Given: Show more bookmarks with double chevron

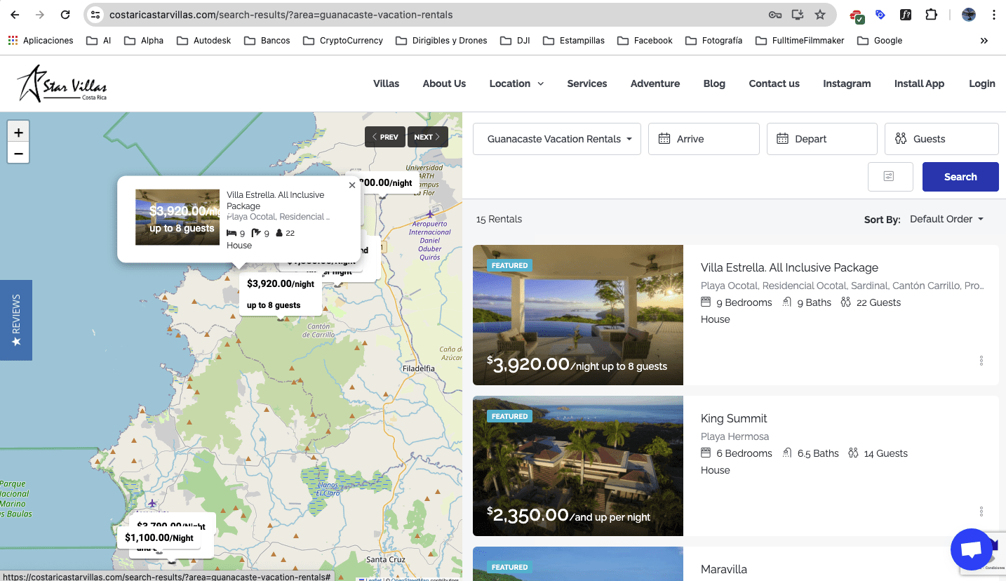Looking at the screenshot, I should click(984, 41).
